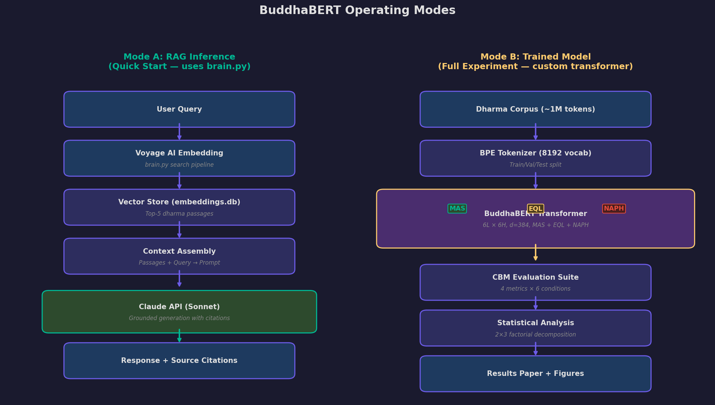Click the Vector Store (embeddings.db) box
The width and height of the screenshot is (715, 405).
pyautogui.click(x=179, y=207)
